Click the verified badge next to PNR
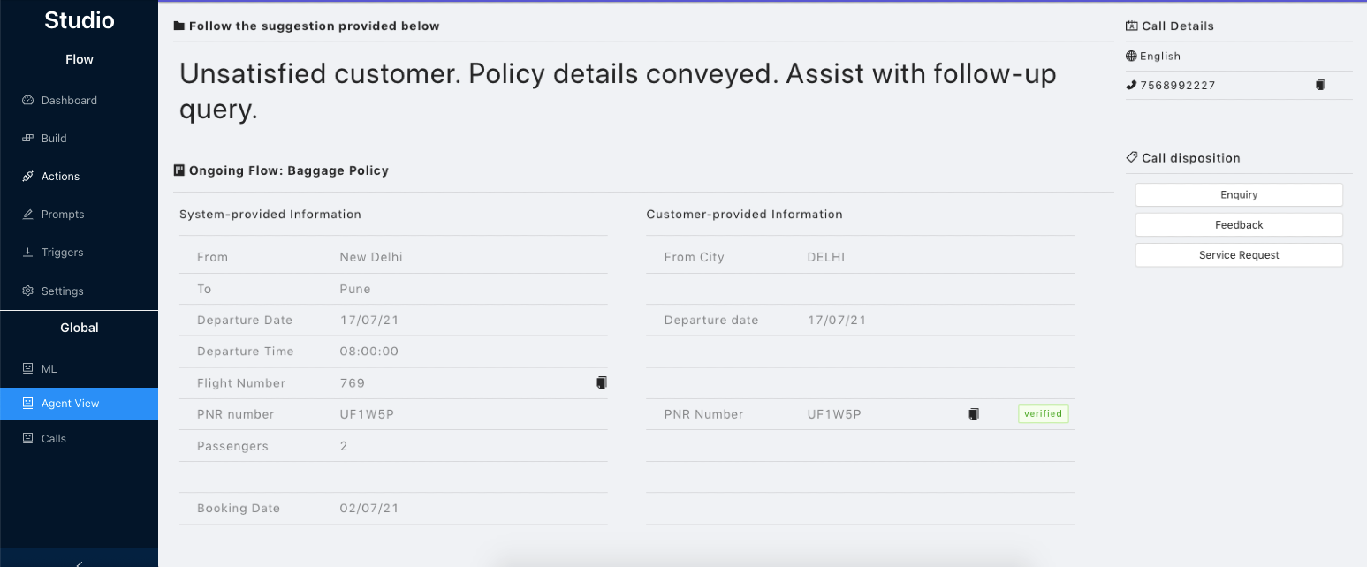1367x567 pixels. click(x=1043, y=414)
